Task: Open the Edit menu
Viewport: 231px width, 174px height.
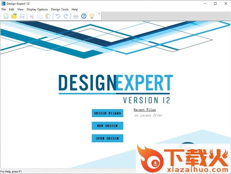Action: coord(12,9)
